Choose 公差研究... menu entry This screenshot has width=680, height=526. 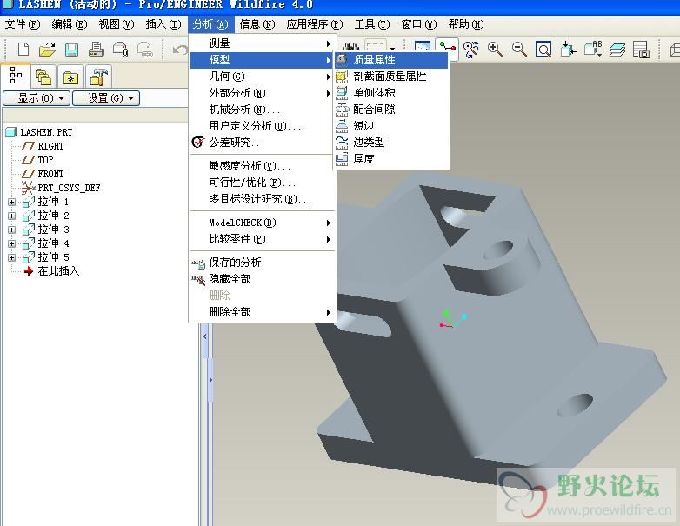point(263,143)
